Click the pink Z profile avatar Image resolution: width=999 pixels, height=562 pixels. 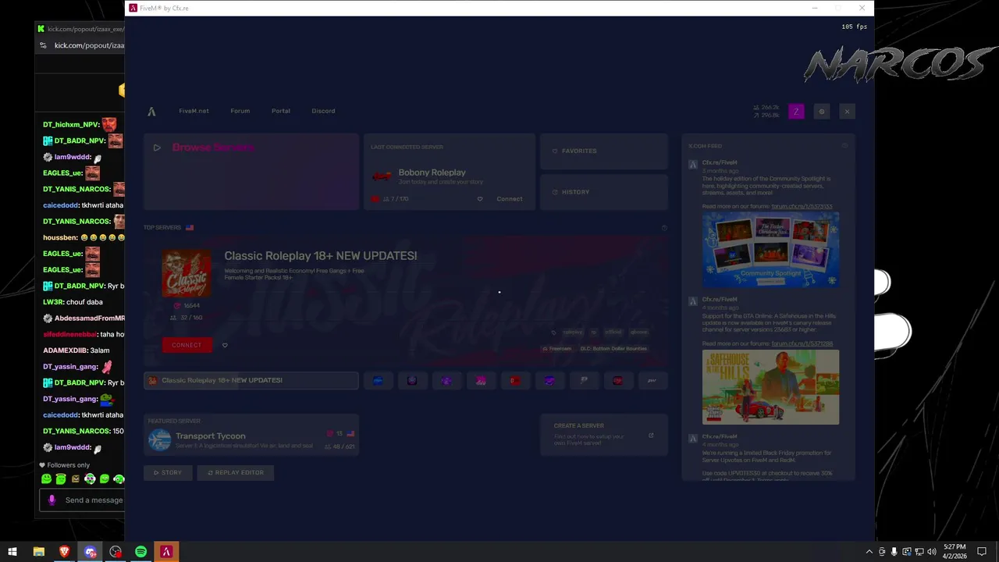796,112
